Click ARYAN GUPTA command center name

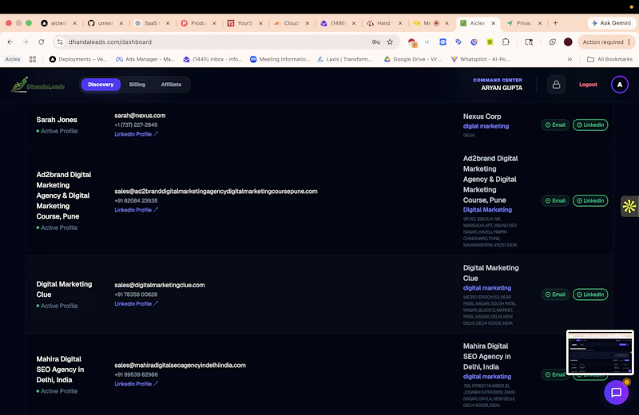[502, 88]
